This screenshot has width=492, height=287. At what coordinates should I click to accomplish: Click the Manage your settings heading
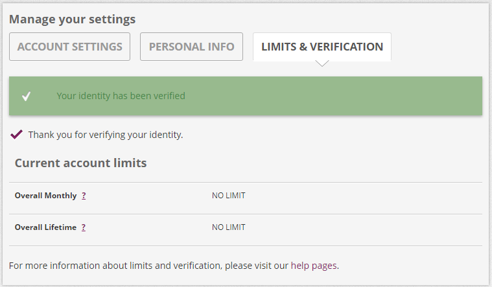point(73,19)
